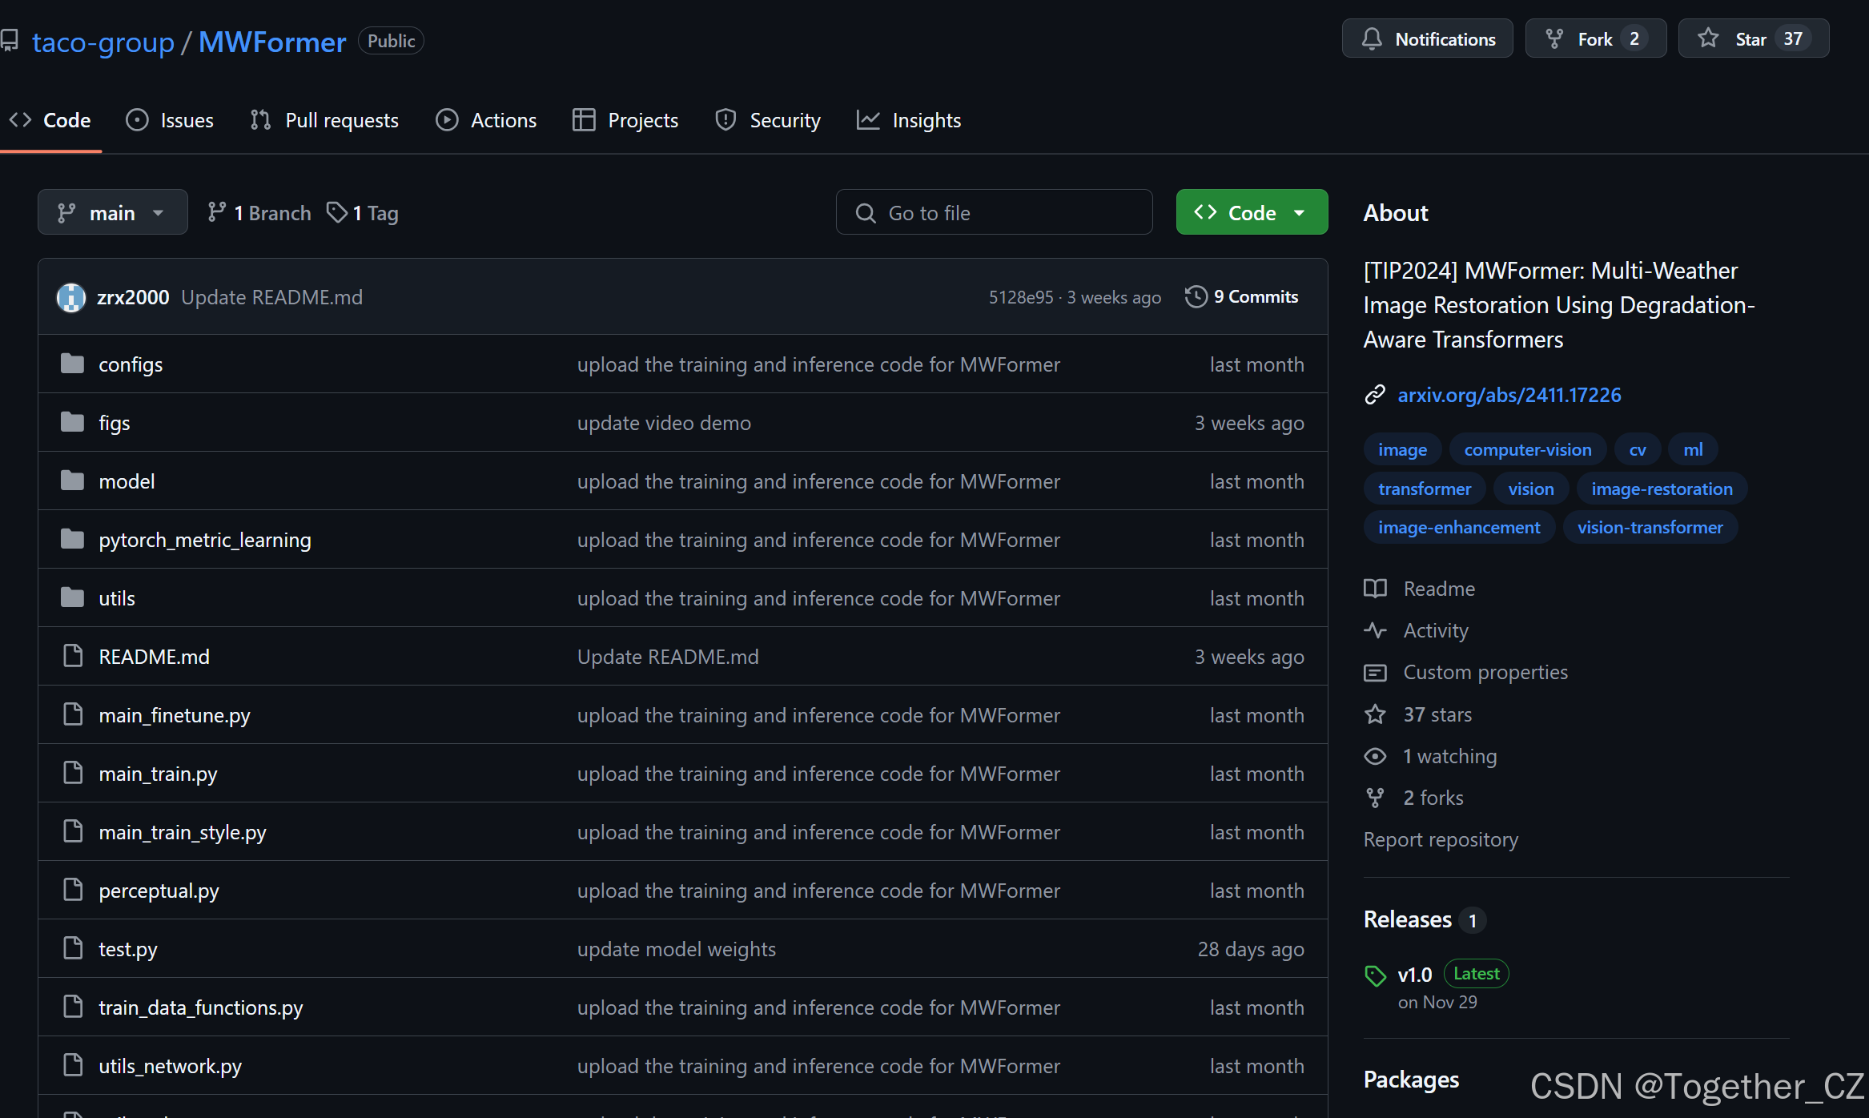The width and height of the screenshot is (1869, 1118).
Task: Click the Activity pulse icon
Action: [1375, 630]
